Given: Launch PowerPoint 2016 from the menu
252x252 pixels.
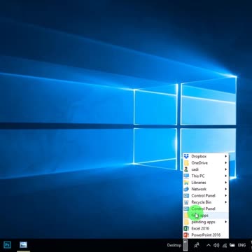Looking at the screenshot, I should coord(206,235).
